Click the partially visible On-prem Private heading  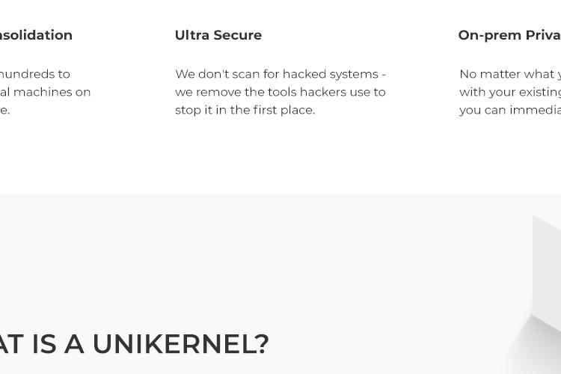(509, 35)
